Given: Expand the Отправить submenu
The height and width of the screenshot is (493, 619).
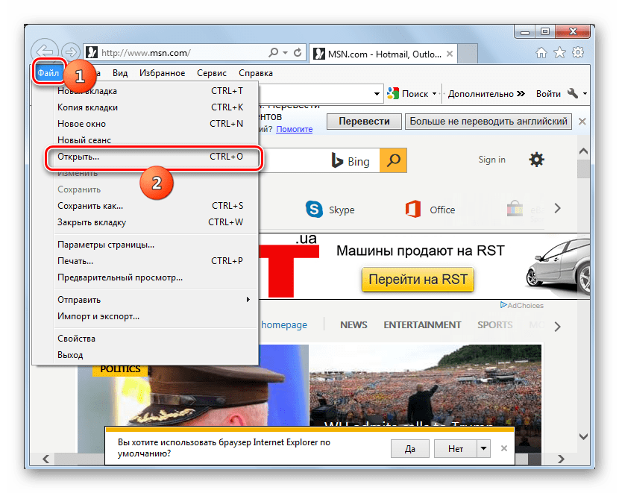Looking at the screenshot, I should [248, 300].
